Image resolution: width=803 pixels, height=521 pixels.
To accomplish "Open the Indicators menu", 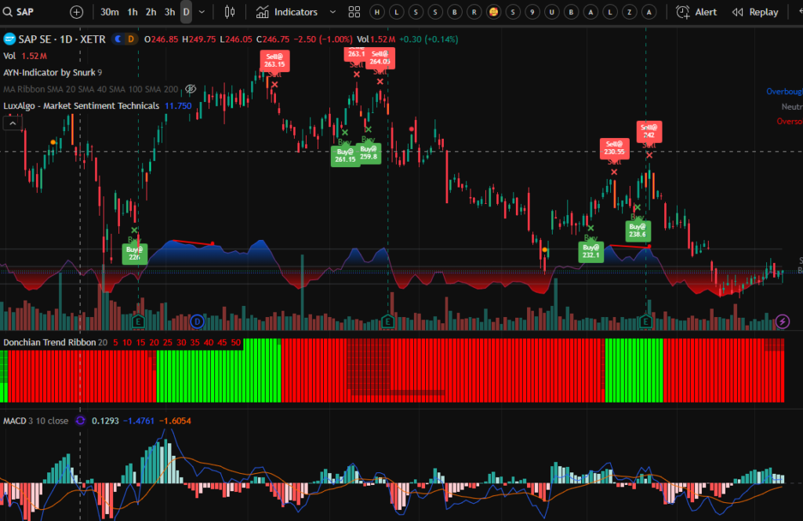I will [x=287, y=12].
